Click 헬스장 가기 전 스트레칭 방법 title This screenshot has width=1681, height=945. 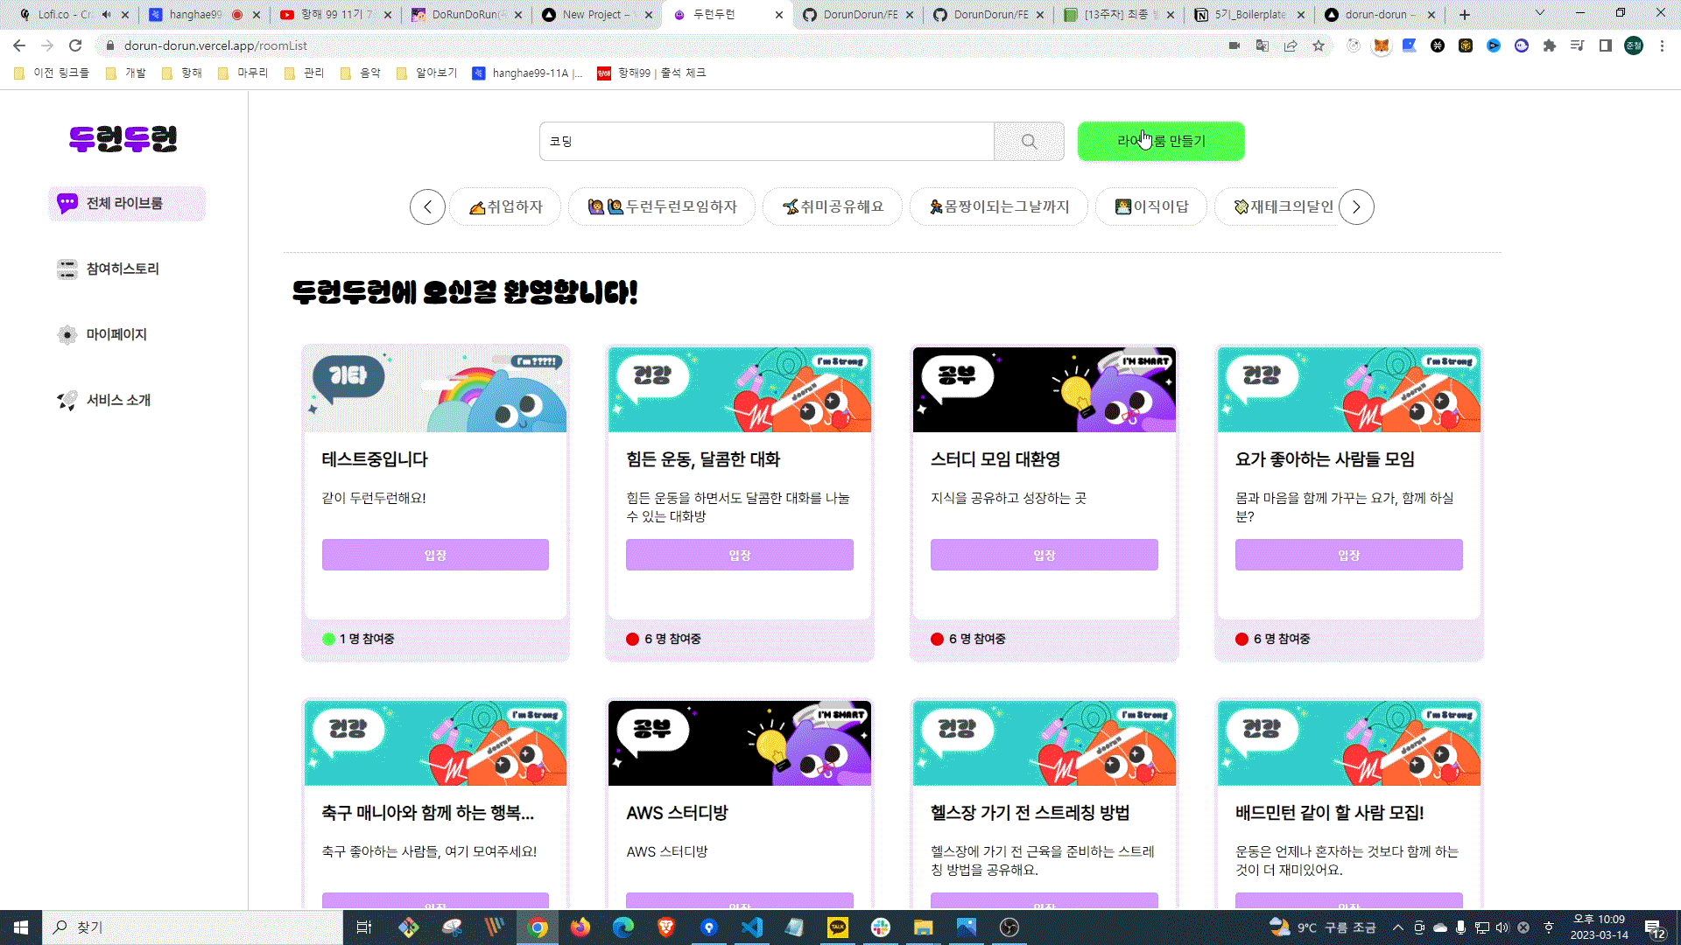pos(1030,813)
